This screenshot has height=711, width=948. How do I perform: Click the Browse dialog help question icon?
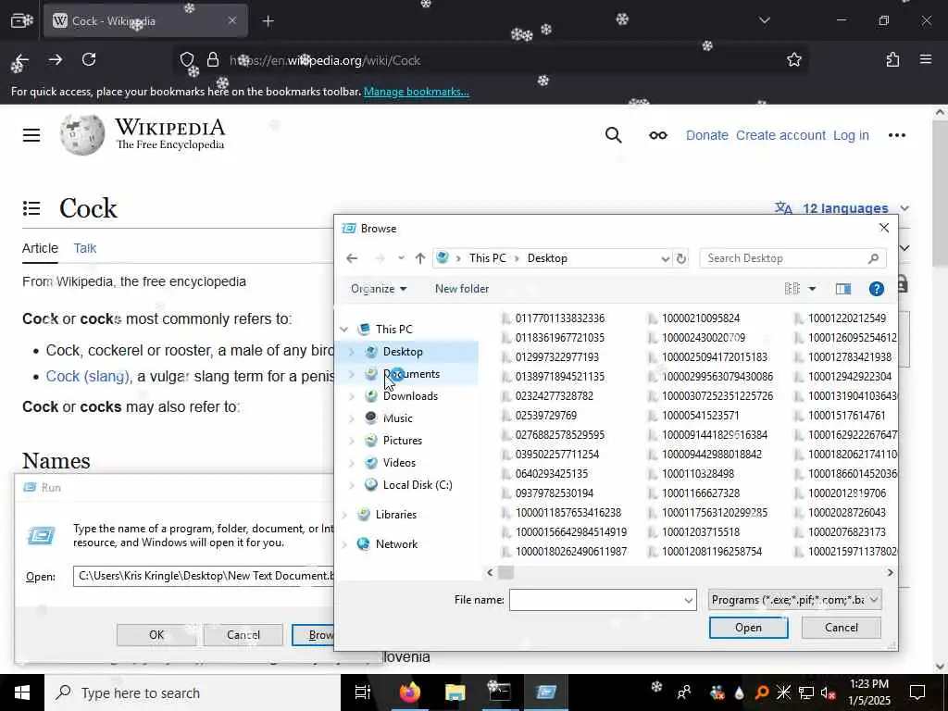pyautogui.click(x=876, y=289)
